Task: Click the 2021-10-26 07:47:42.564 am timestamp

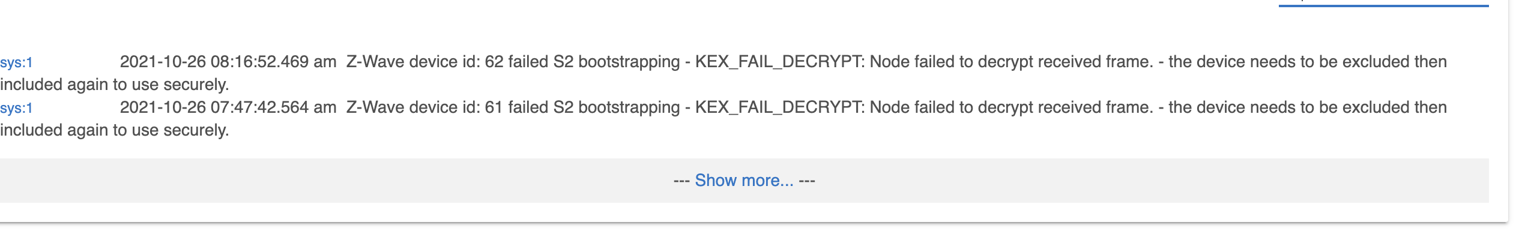Action: tap(228, 107)
